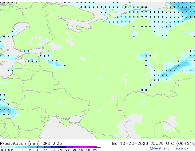Select the 30 mm purple legend swatch
This screenshot has width=195, height=151.
(69, 147)
